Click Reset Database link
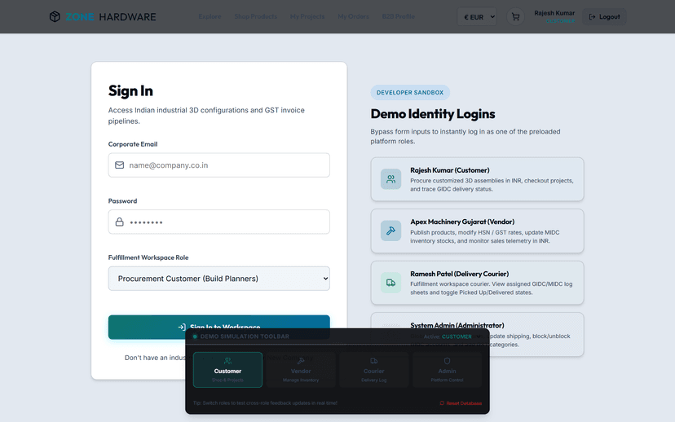 point(461,403)
